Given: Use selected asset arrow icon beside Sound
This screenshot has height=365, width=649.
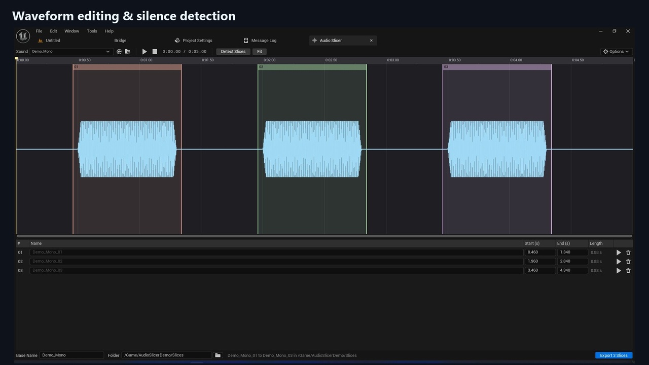Looking at the screenshot, I should click(x=119, y=51).
